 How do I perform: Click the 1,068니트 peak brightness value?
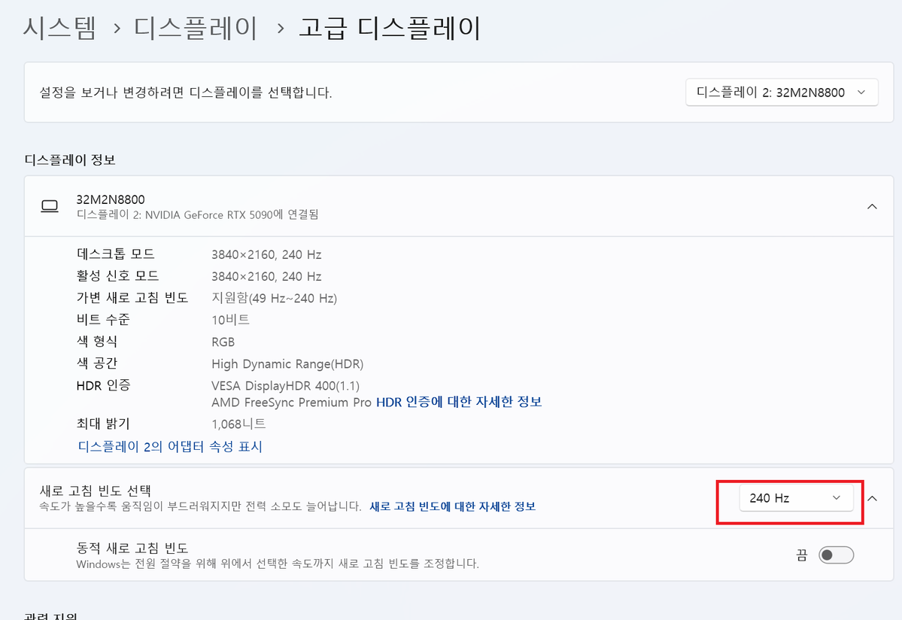click(x=238, y=424)
